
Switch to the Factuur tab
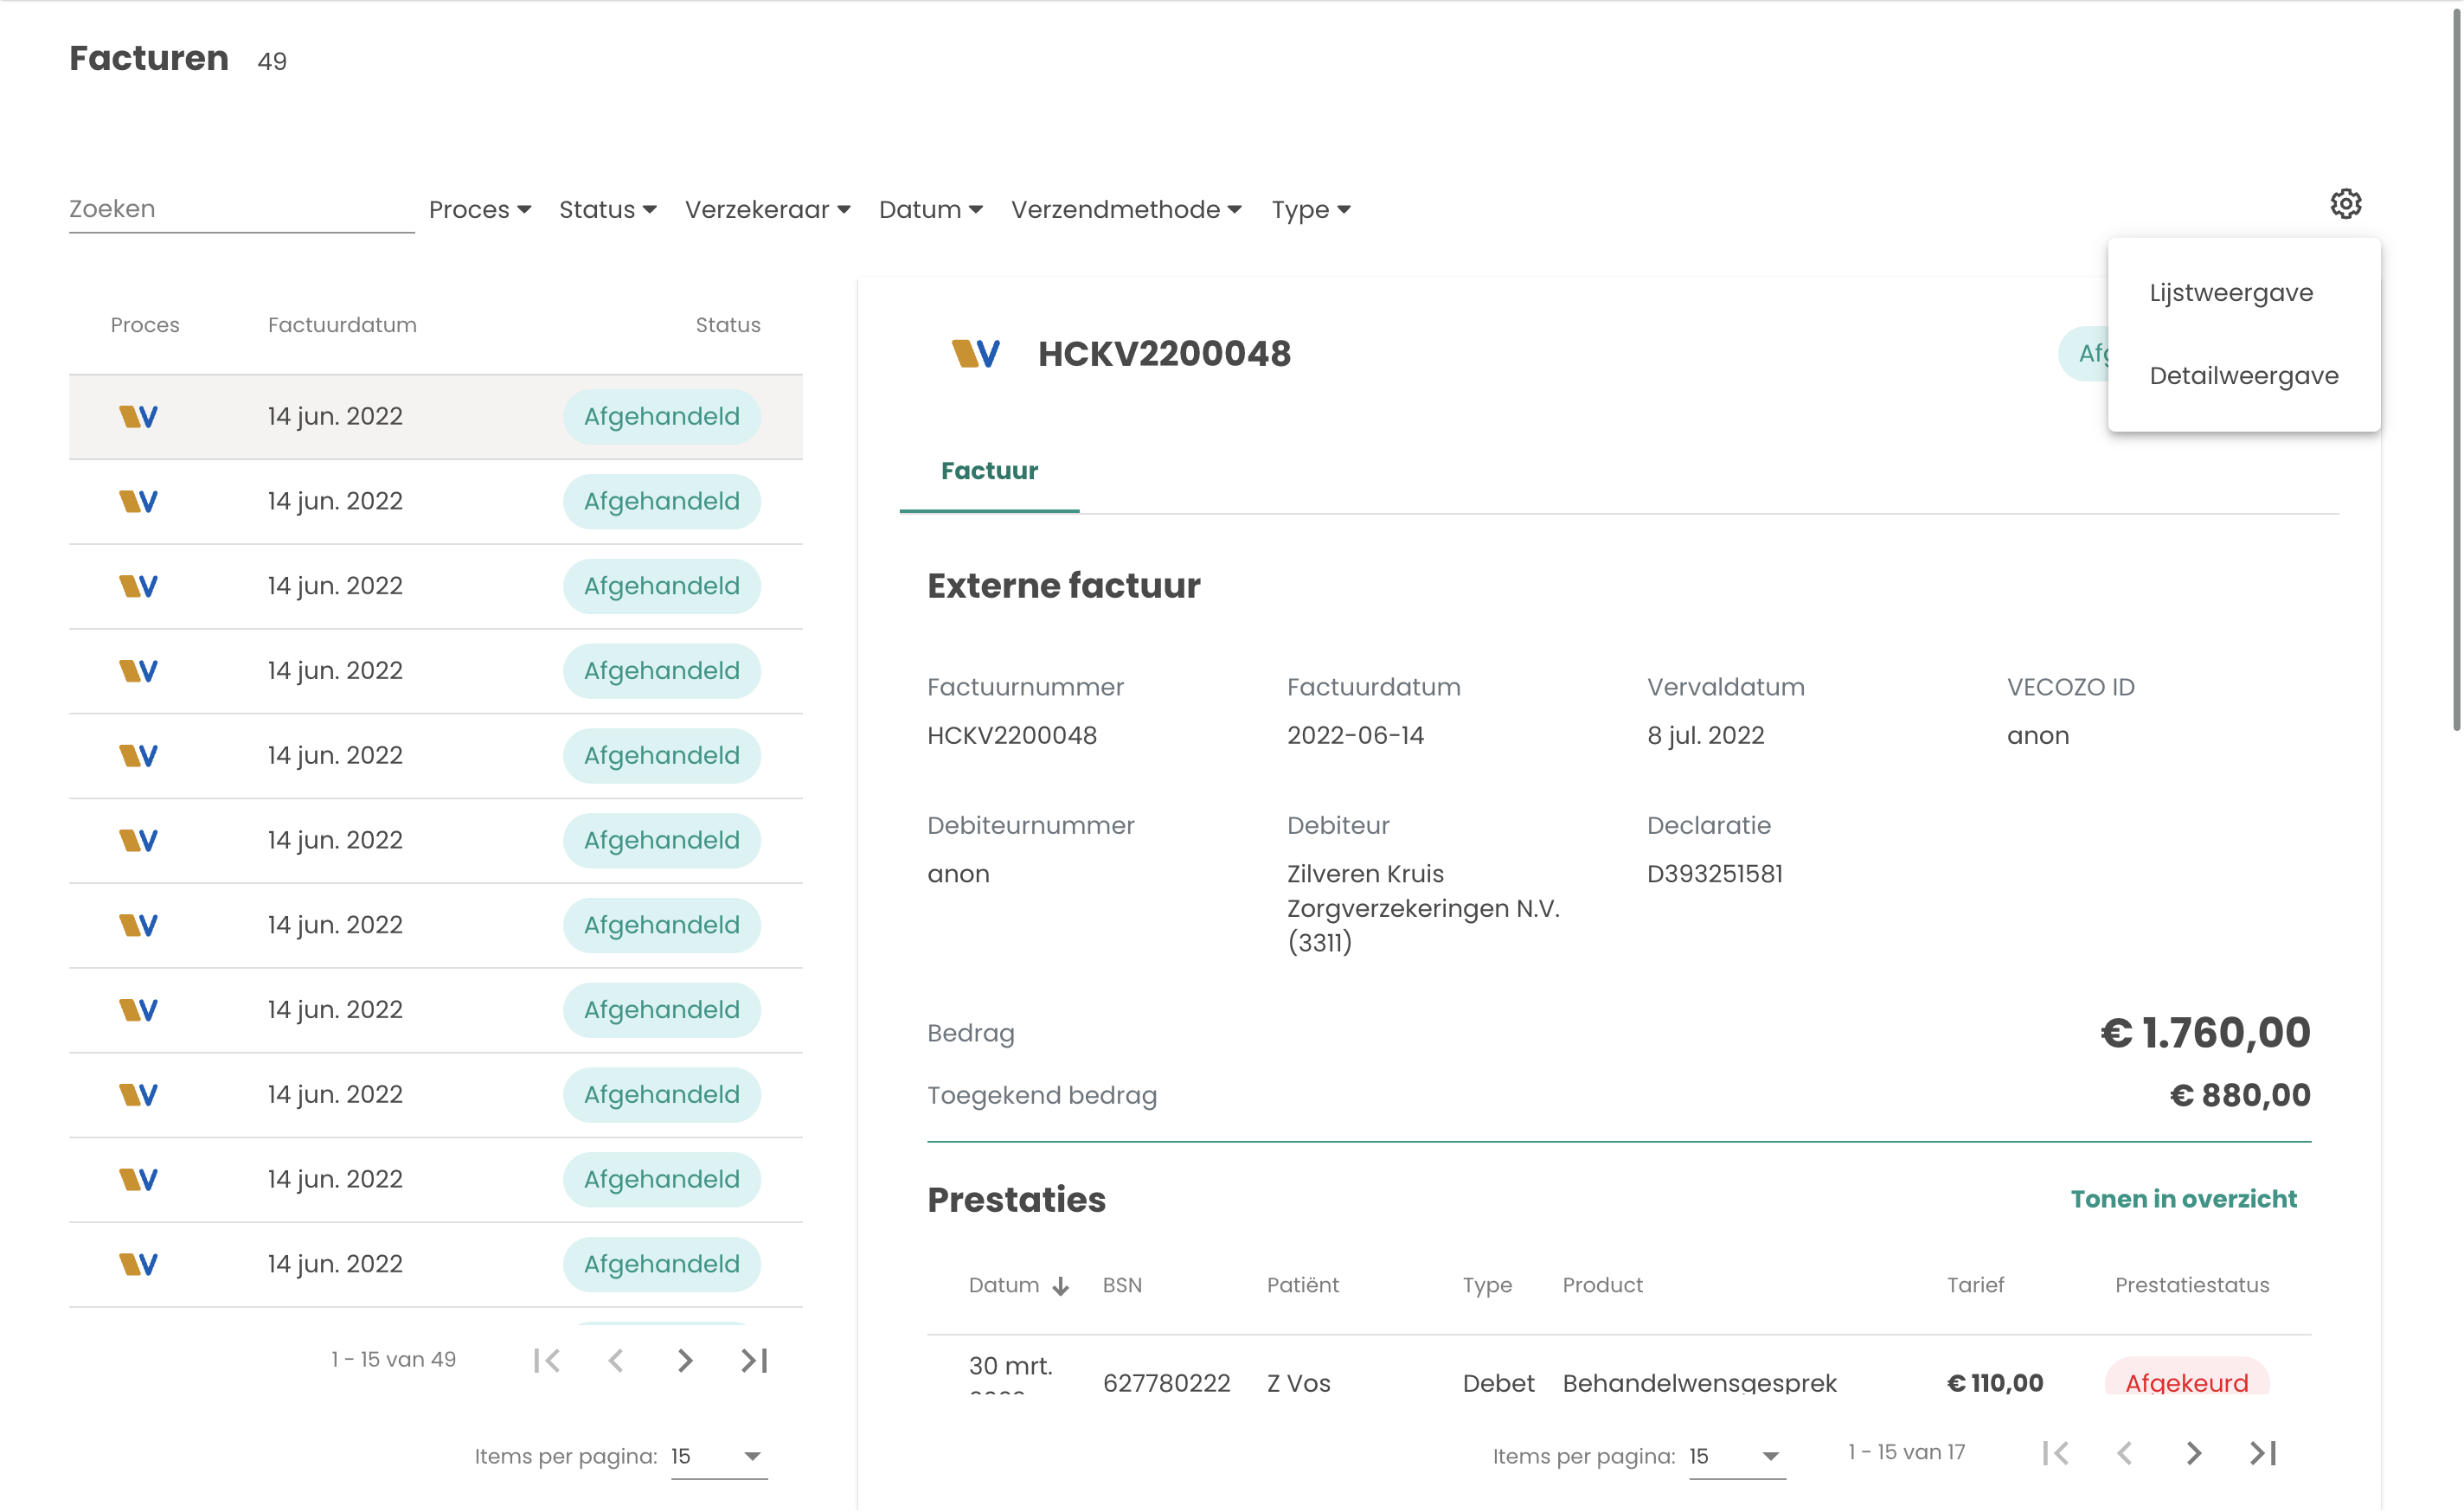[989, 471]
